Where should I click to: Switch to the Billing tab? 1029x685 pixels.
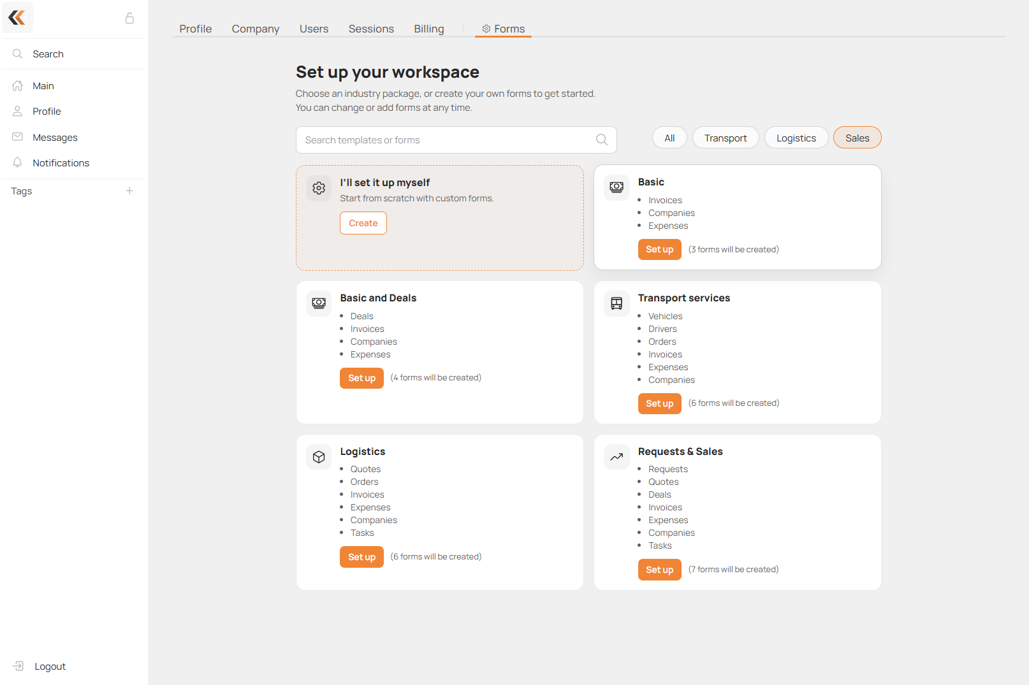click(x=428, y=28)
